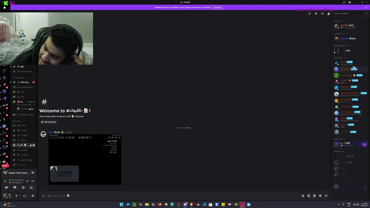
Task: Open notification settings bell icon
Action: pos(316,14)
